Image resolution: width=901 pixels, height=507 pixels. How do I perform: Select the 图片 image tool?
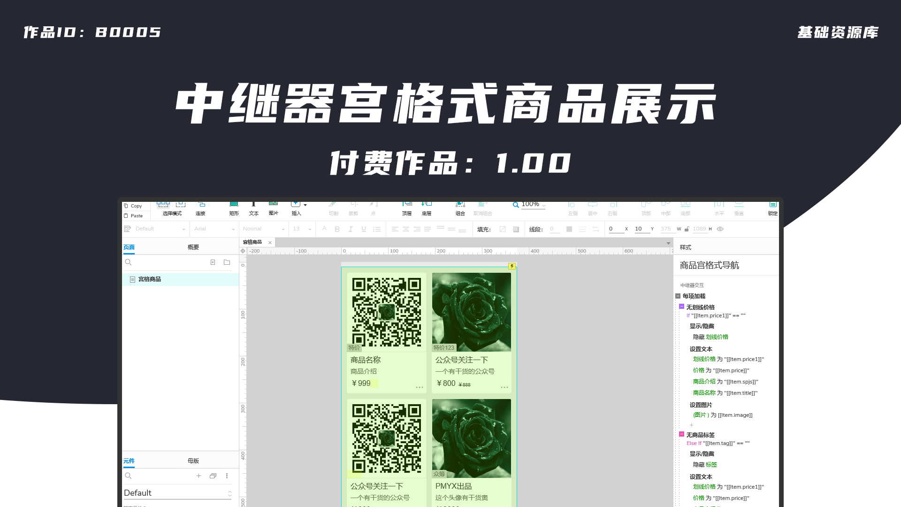point(273,209)
